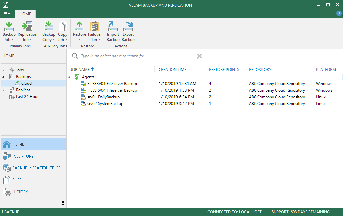
Task: Open the main application menu button
Action: pos(7,14)
